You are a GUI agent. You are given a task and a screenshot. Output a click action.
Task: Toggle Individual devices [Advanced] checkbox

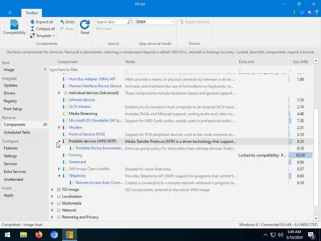[66, 93]
